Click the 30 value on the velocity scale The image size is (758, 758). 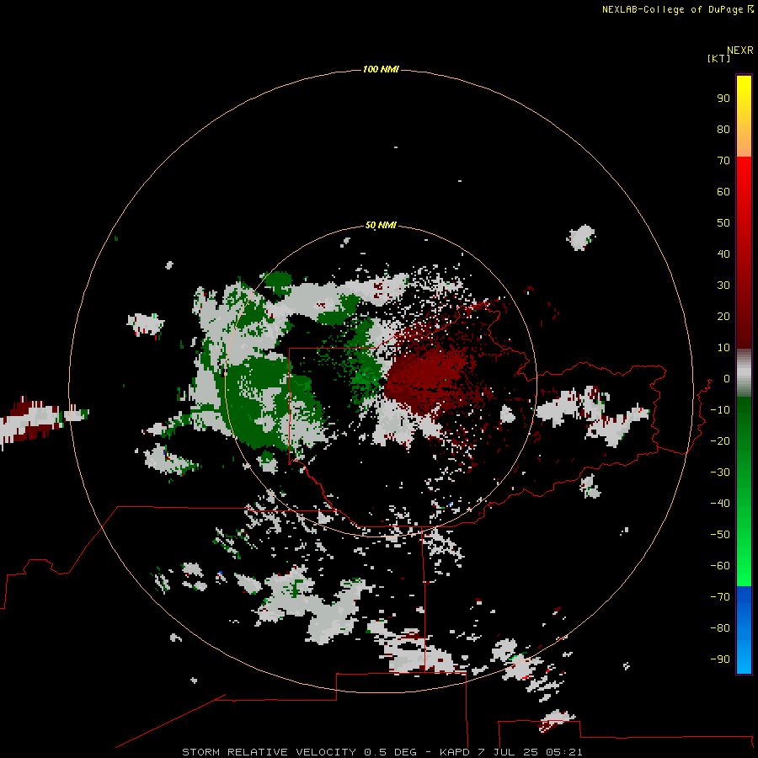coord(723,286)
